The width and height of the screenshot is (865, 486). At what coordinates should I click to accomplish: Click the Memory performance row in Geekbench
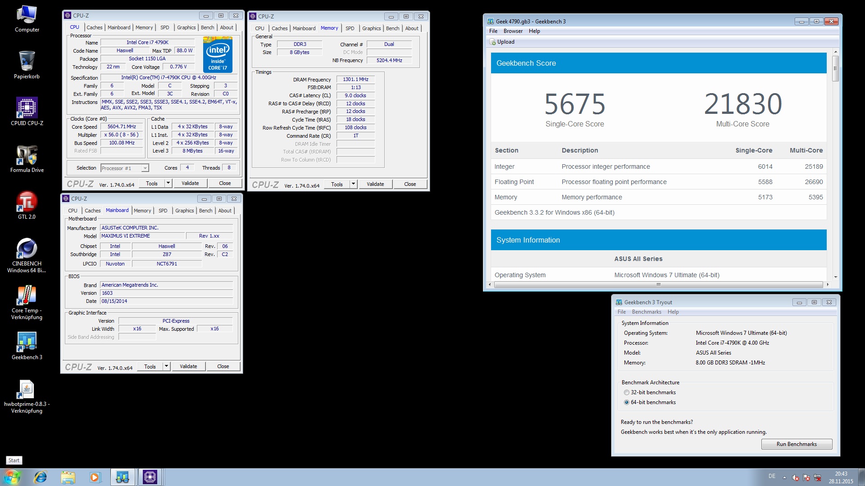[x=659, y=197]
